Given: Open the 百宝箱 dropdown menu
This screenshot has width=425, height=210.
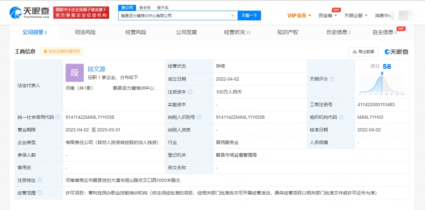Looking at the screenshot, I should (328, 16).
